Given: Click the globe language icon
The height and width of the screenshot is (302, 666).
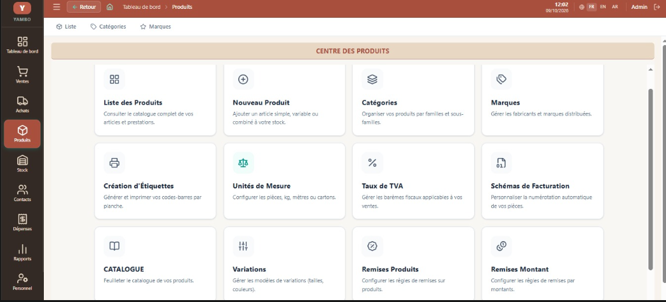Looking at the screenshot, I should [x=581, y=7].
